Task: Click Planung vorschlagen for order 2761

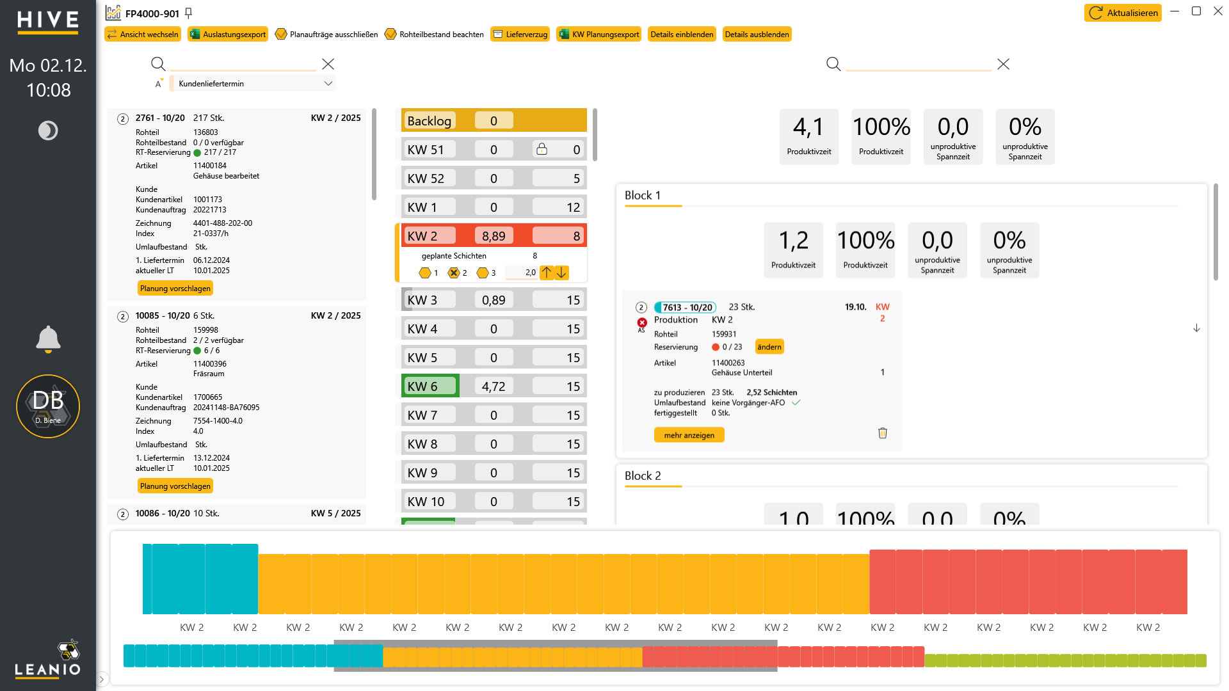Action: (x=175, y=289)
